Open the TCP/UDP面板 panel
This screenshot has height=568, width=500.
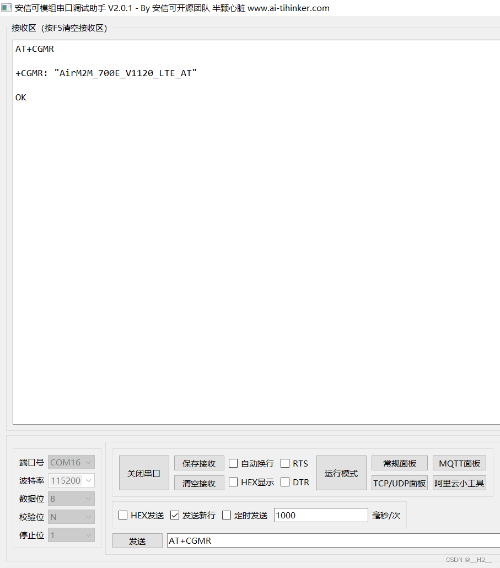pyautogui.click(x=400, y=483)
